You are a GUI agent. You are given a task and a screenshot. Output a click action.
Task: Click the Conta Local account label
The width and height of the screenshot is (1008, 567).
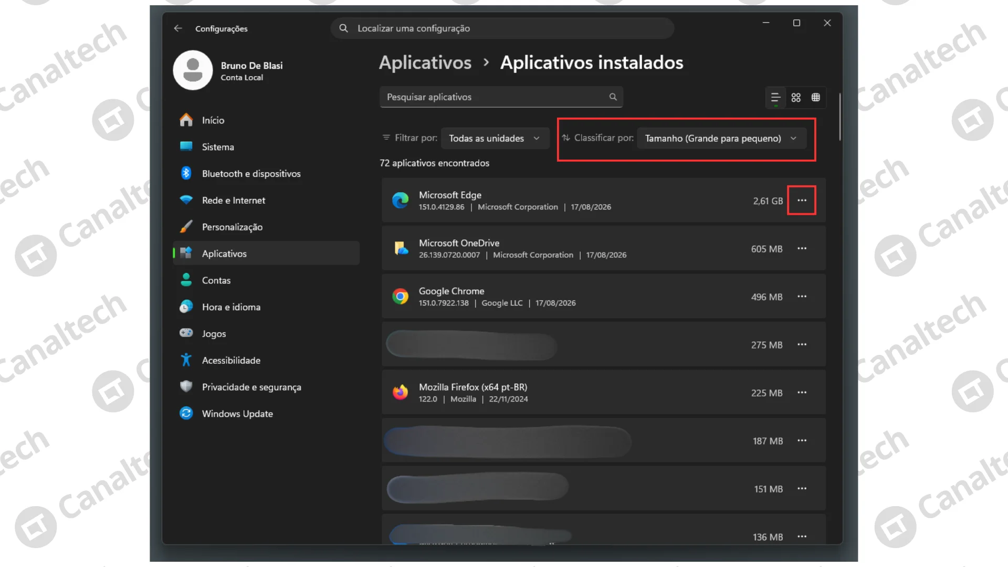point(241,78)
